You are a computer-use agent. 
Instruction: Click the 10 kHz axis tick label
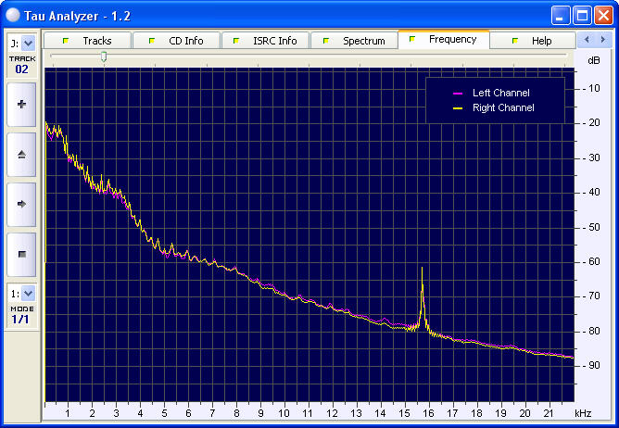coord(284,413)
